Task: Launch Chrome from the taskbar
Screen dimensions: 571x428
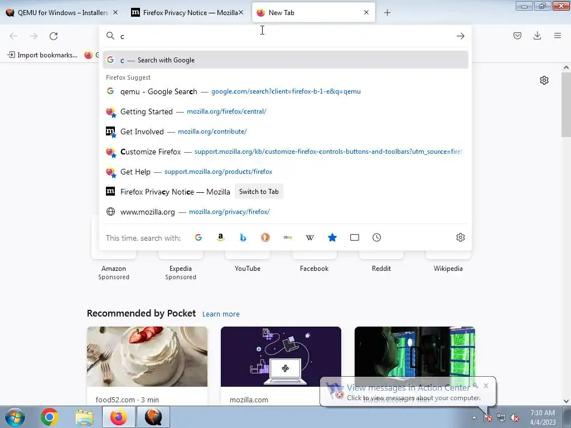Action: (50, 417)
